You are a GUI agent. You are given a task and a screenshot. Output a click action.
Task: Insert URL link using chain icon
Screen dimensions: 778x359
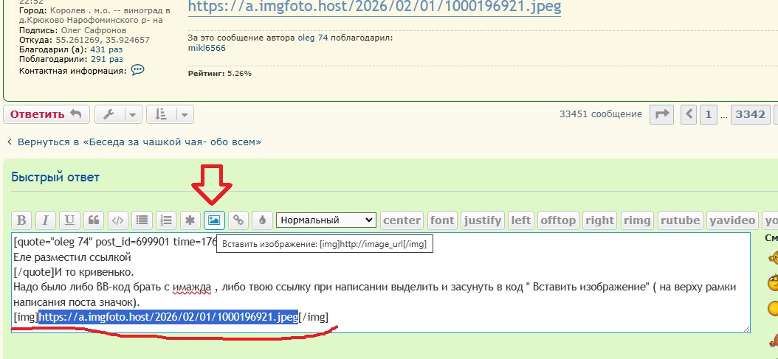click(x=238, y=220)
